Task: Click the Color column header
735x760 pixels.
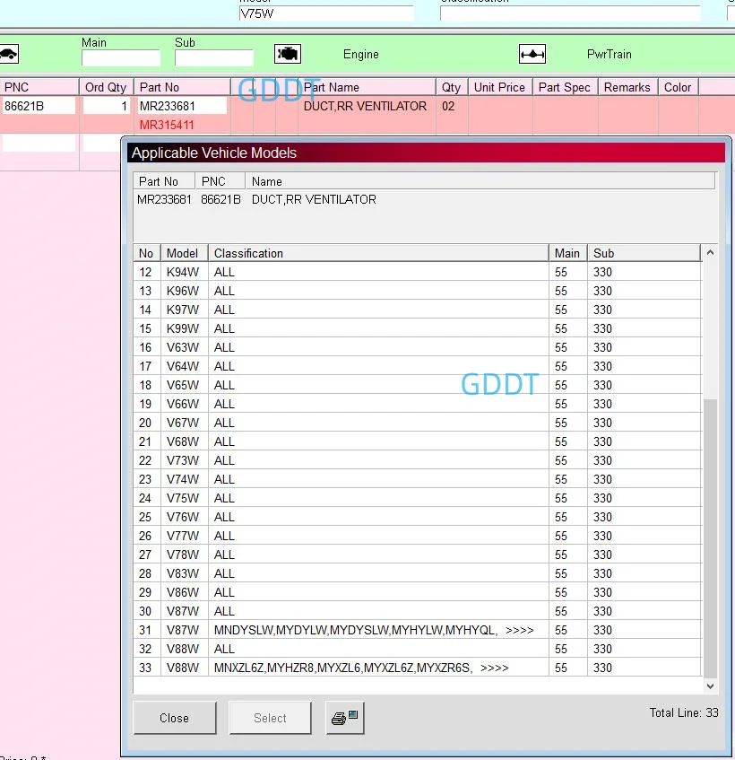Action: 678,87
